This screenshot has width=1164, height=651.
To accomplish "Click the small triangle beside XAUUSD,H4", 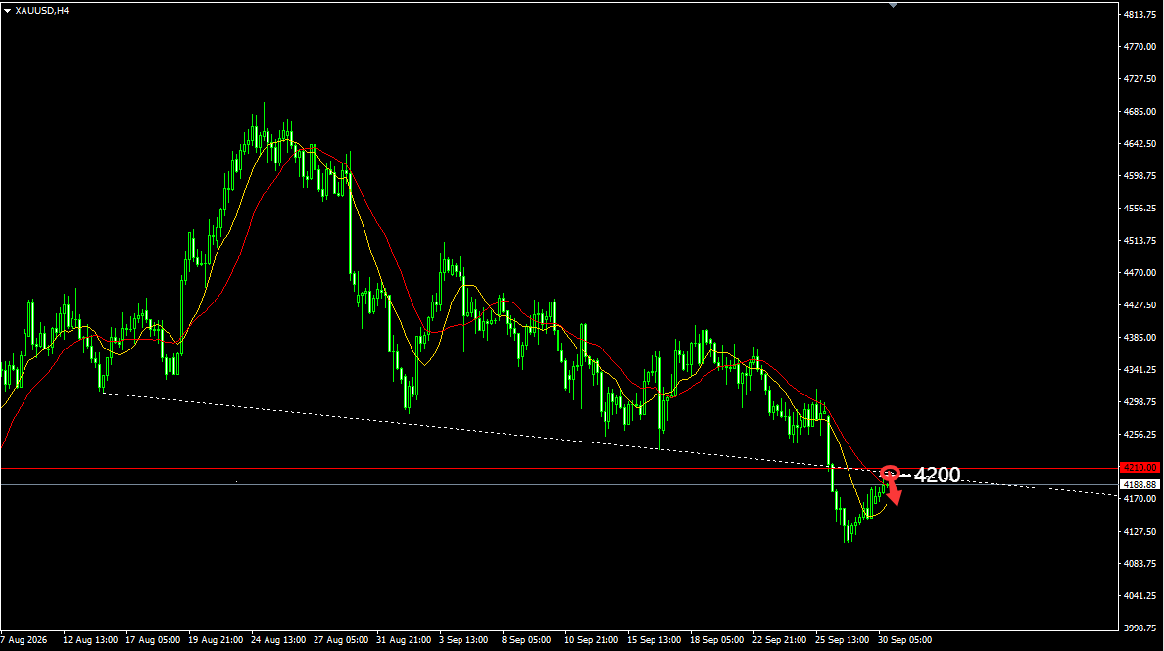I will point(8,11).
